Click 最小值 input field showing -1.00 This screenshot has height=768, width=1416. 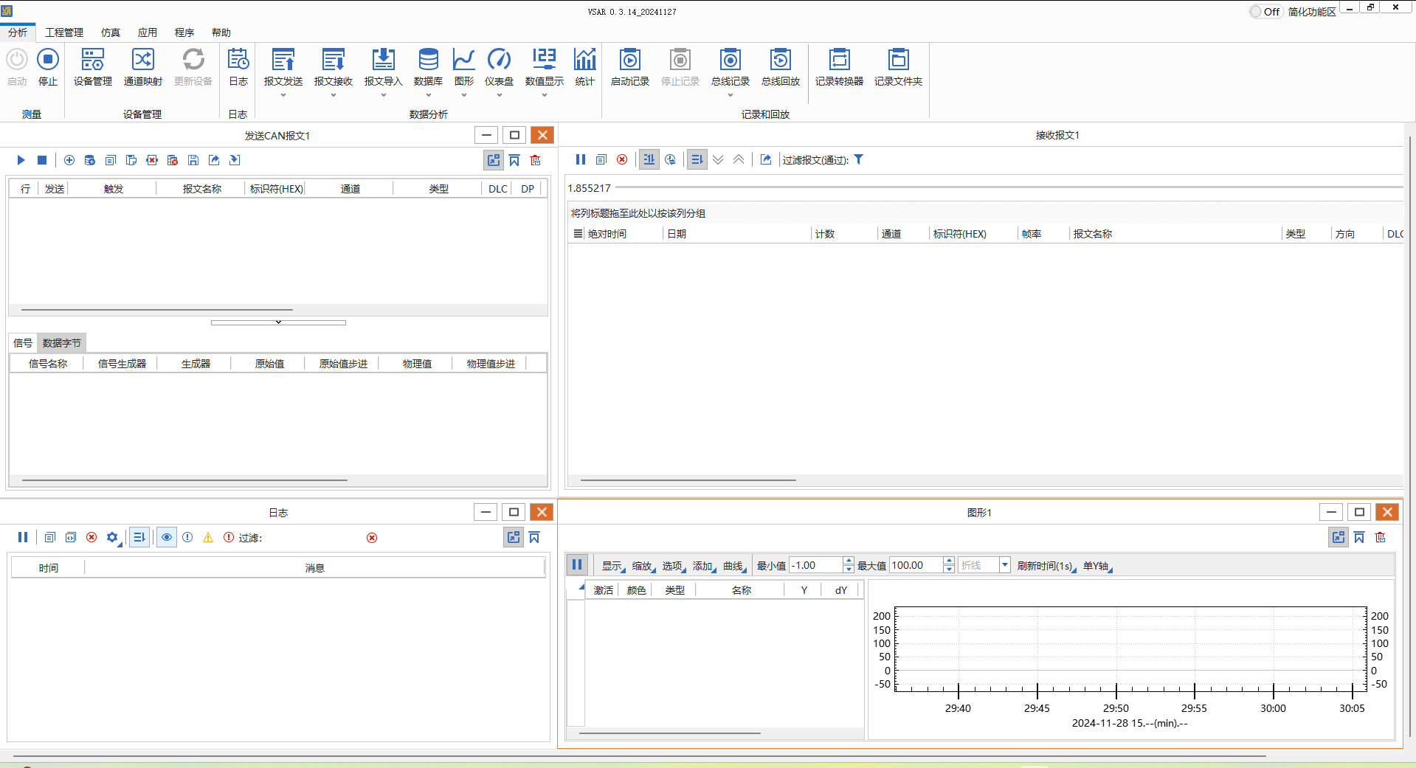point(815,565)
